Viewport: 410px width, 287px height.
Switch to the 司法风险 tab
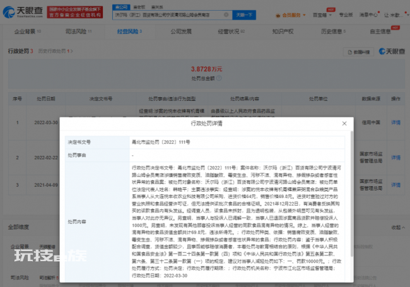click(78, 32)
